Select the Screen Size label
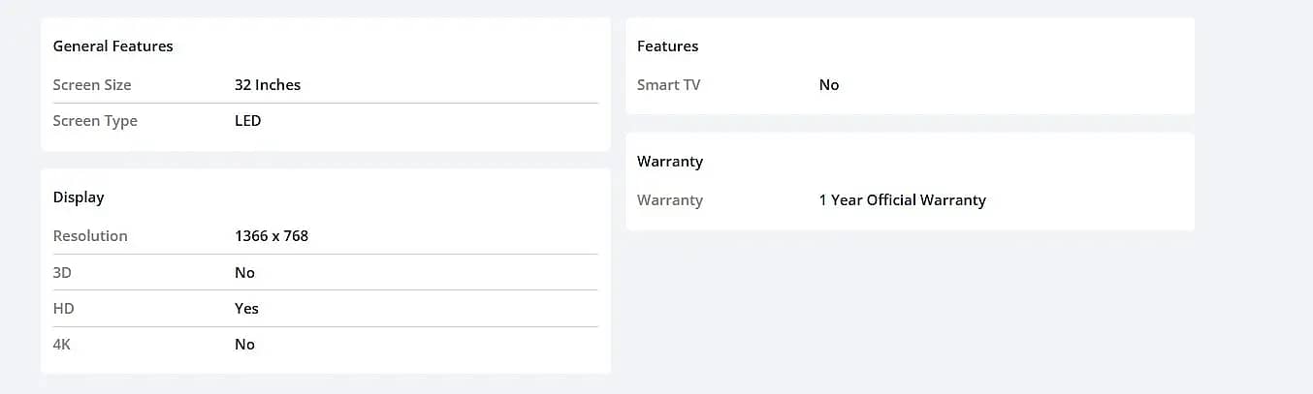This screenshot has height=394, width=1313. click(x=92, y=84)
